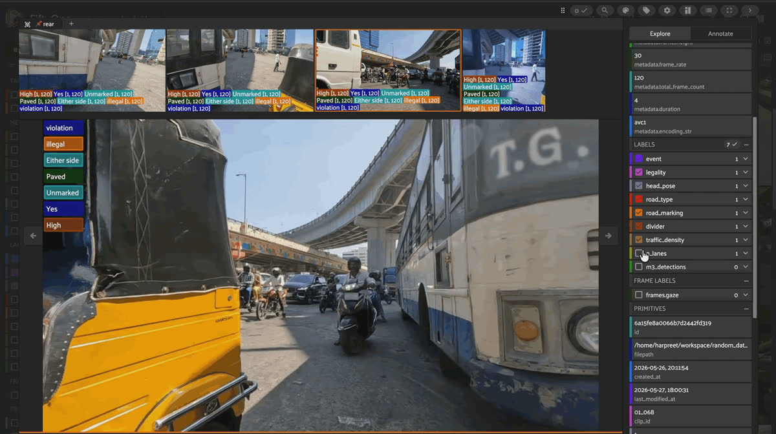Click the filepath entry

coord(690,349)
